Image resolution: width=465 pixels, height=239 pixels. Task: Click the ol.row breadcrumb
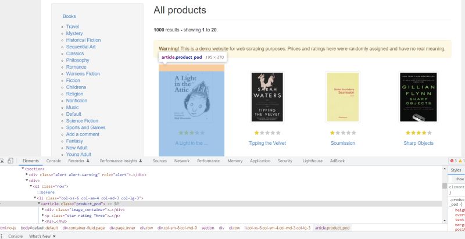[234, 228]
